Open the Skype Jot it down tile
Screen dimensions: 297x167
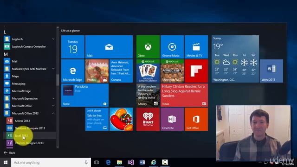[x=97, y=119]
